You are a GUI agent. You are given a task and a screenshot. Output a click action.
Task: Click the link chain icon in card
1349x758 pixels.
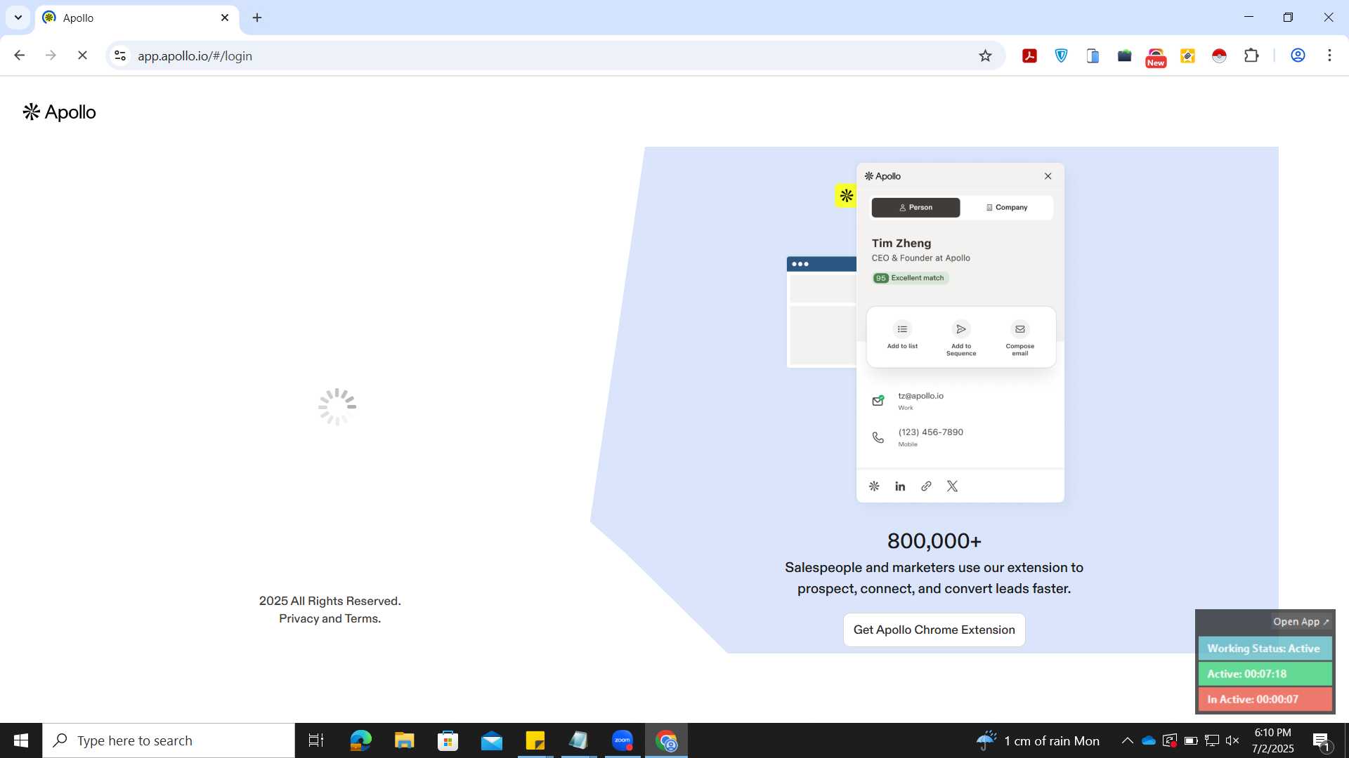coord(926,486)
